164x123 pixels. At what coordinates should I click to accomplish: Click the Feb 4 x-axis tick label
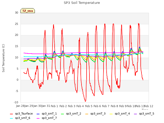(x=80, y=106)
